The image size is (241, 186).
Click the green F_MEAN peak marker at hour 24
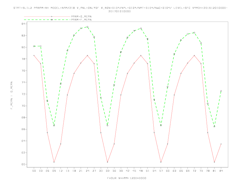87,27
